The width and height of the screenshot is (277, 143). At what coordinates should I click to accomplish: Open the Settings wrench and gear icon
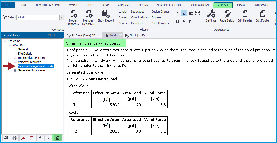211,16
